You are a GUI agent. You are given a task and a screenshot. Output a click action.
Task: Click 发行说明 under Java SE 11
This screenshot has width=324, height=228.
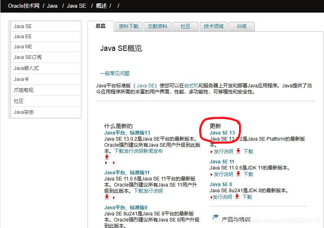pyautogui.click(x=223, y=174)
